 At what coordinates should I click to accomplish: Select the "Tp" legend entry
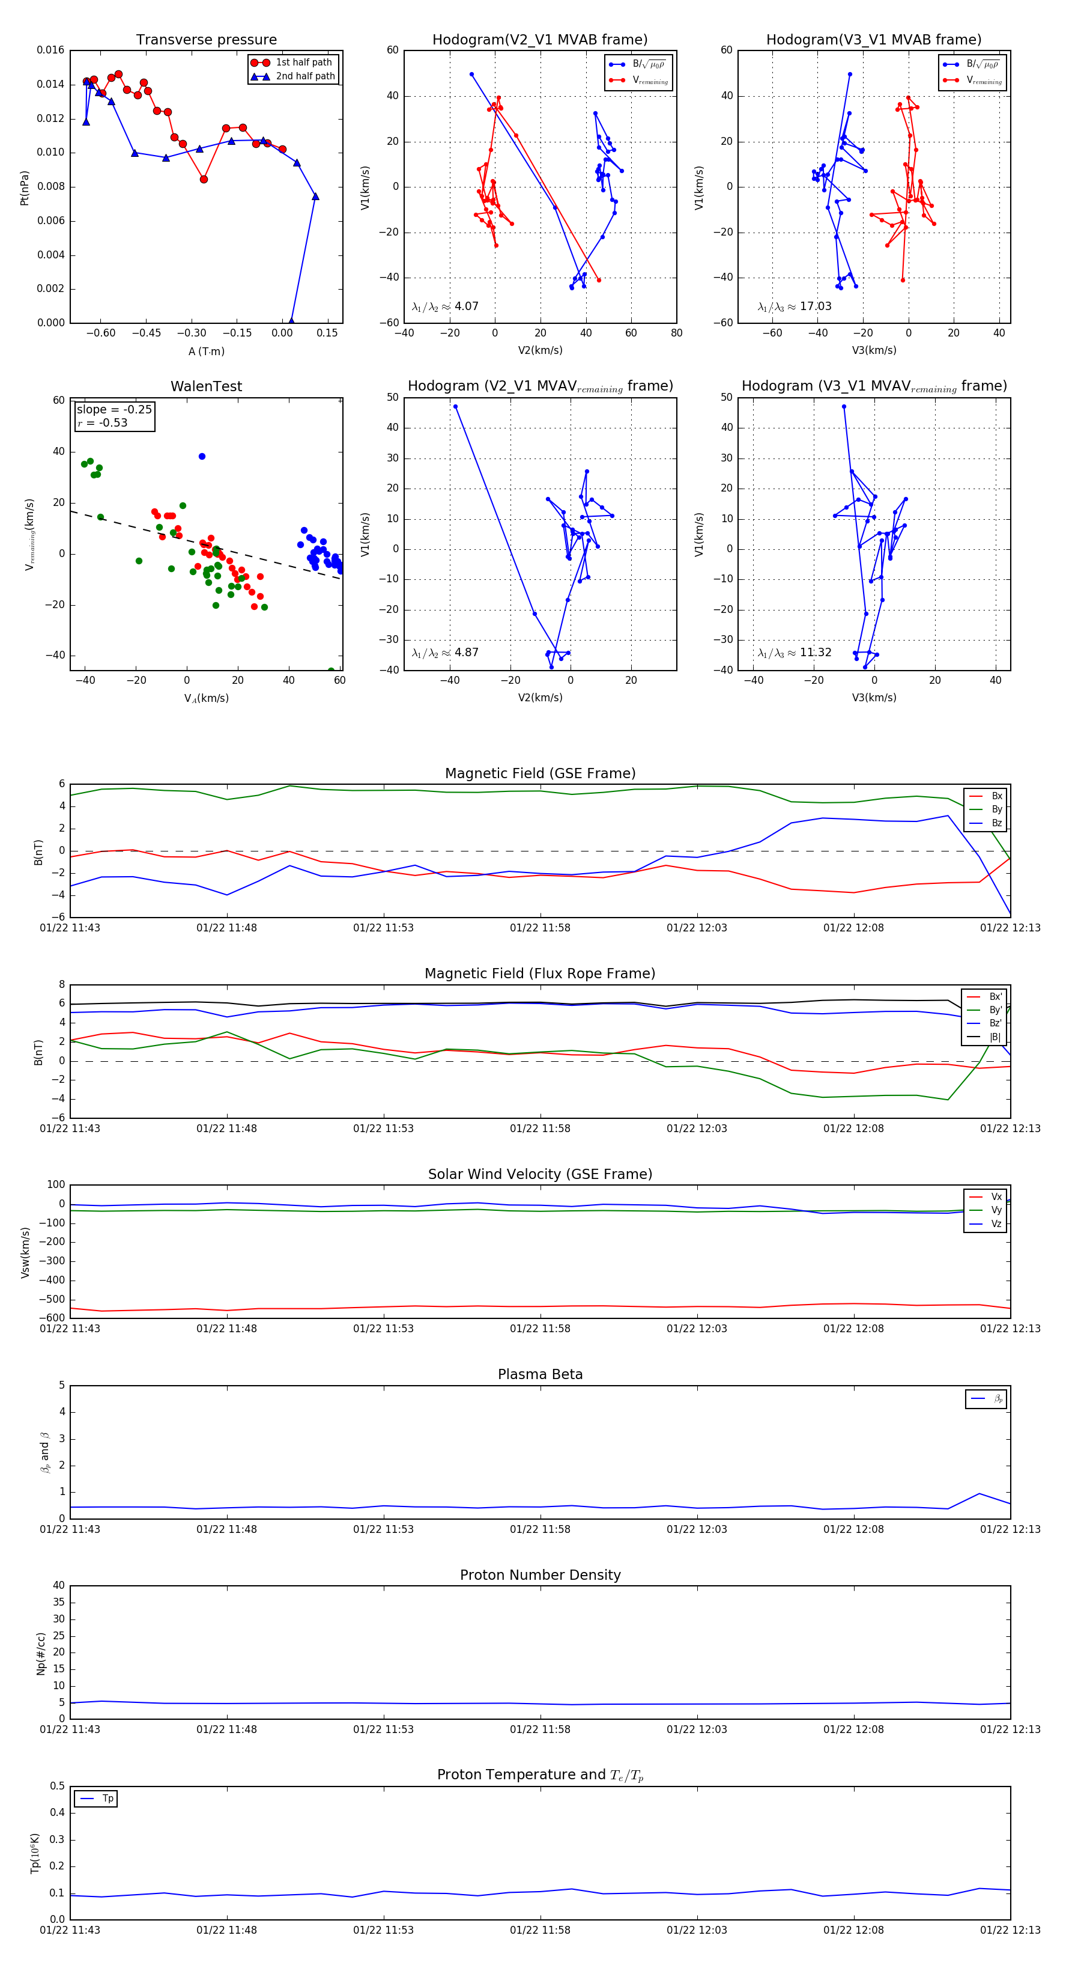[96, 1799]
